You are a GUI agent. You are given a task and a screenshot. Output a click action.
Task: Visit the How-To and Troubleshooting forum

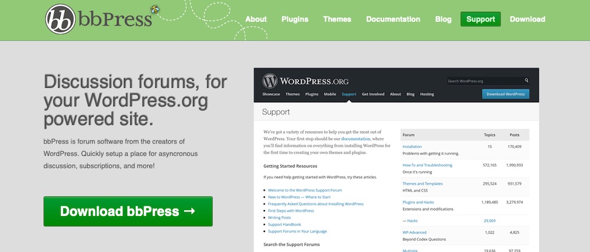pyautogui.click(x=427, y=165)
